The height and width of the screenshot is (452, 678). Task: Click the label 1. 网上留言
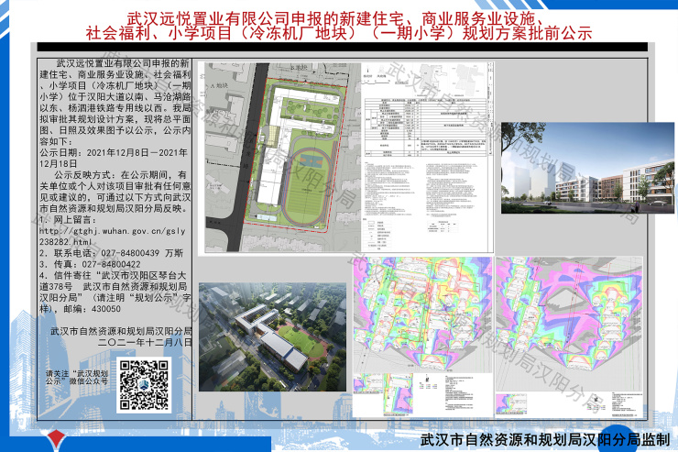68,220
